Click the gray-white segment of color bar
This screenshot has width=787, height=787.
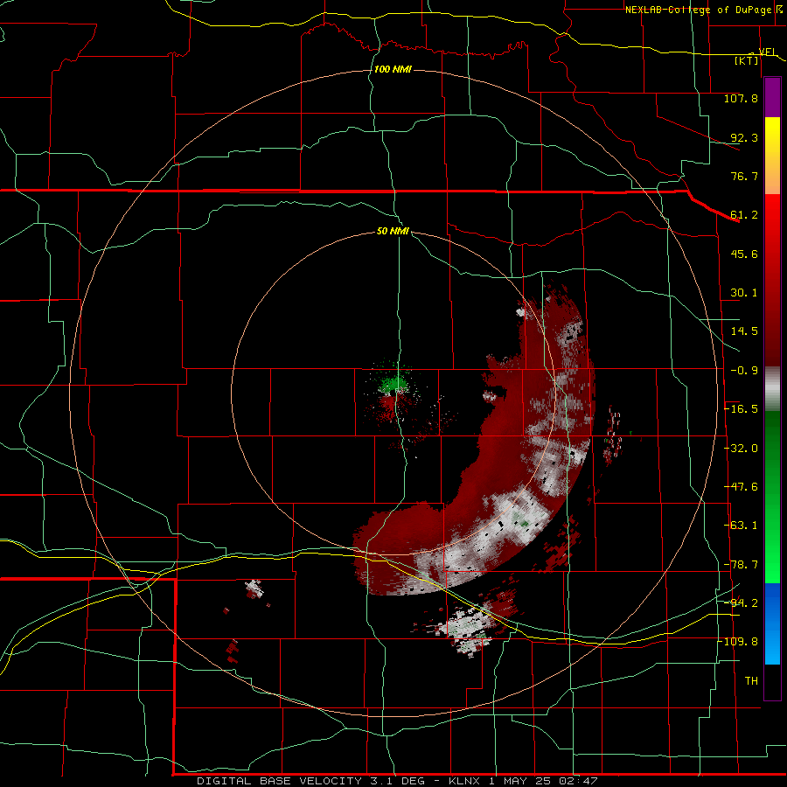click(x=772, y=388)
